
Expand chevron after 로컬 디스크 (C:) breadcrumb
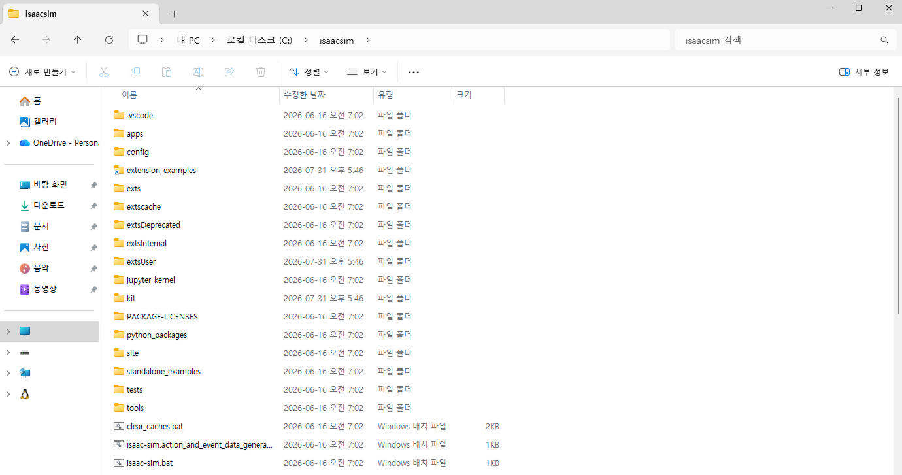point(305,40)
